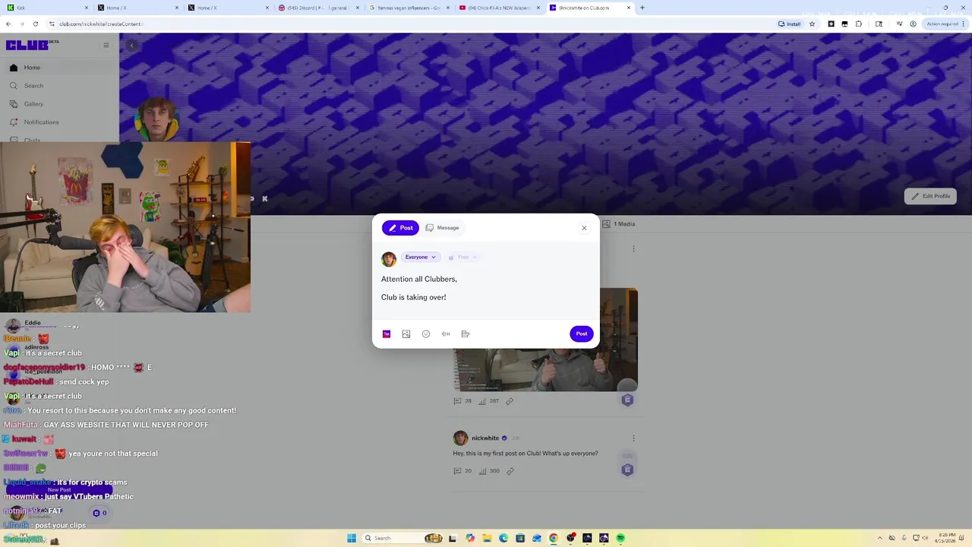
Task: Click comment icon on first-post entry
Action: (x=457, y=471)
